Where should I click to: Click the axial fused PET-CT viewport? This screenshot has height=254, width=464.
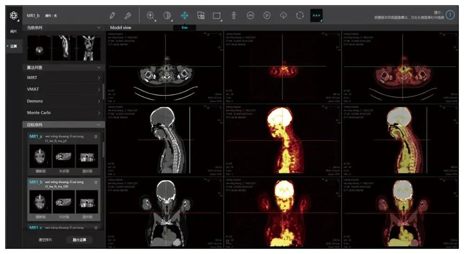[400, 67]
